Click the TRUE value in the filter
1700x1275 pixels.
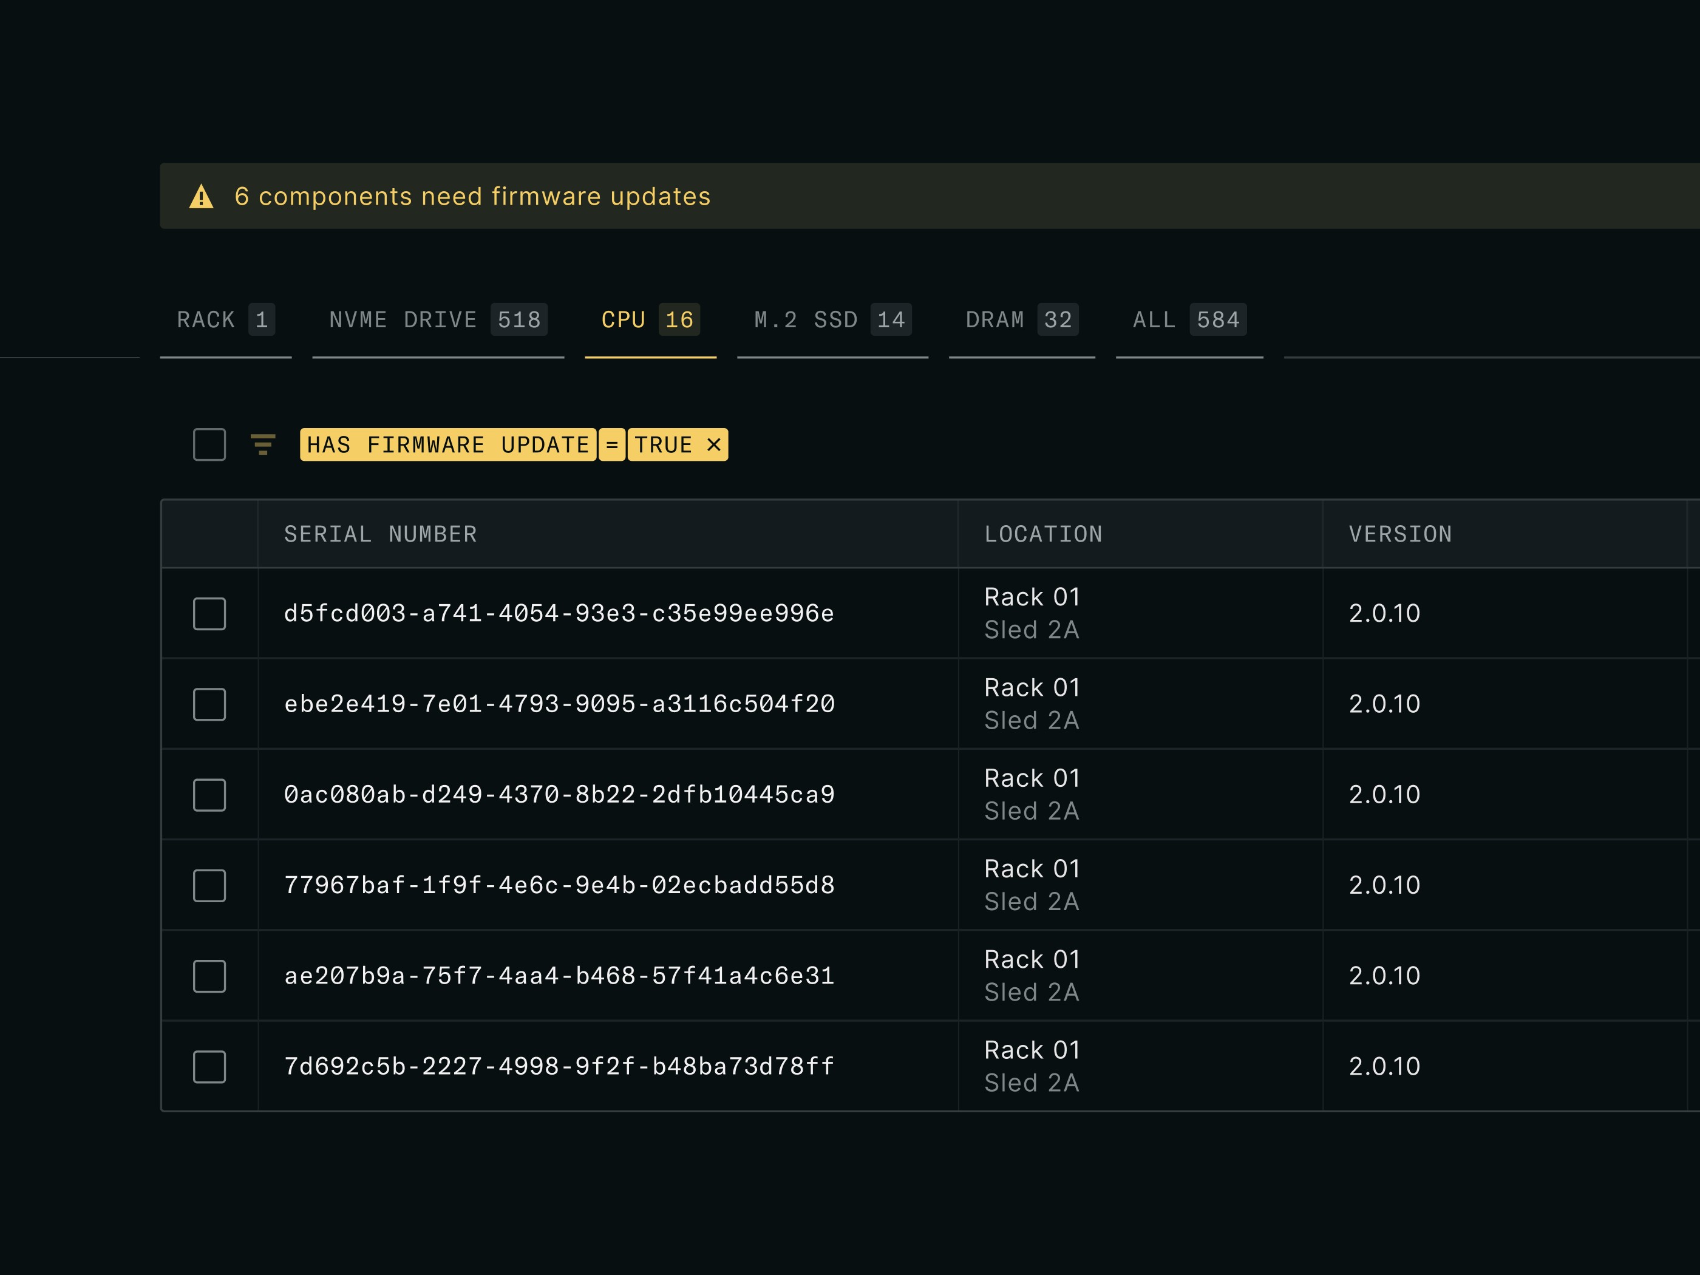pos(663,444)
